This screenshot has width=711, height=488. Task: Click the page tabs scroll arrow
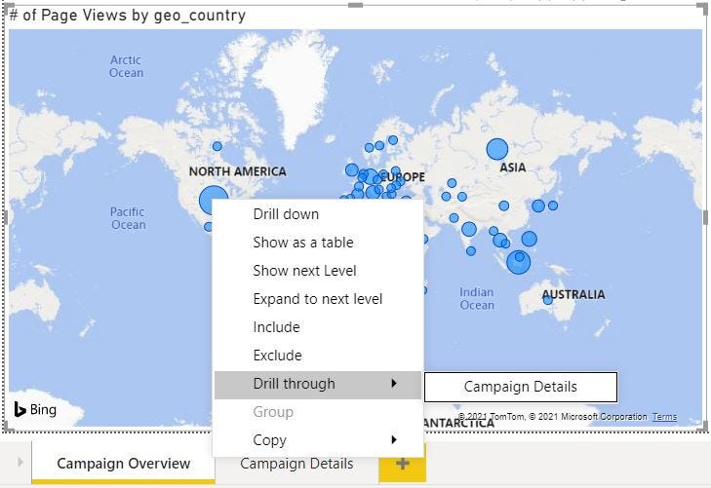[x=19, y=463]
